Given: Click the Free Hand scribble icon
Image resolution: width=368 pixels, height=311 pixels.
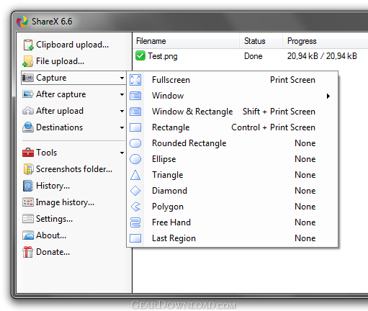Looking at the screenshot, I should [135, 222].
